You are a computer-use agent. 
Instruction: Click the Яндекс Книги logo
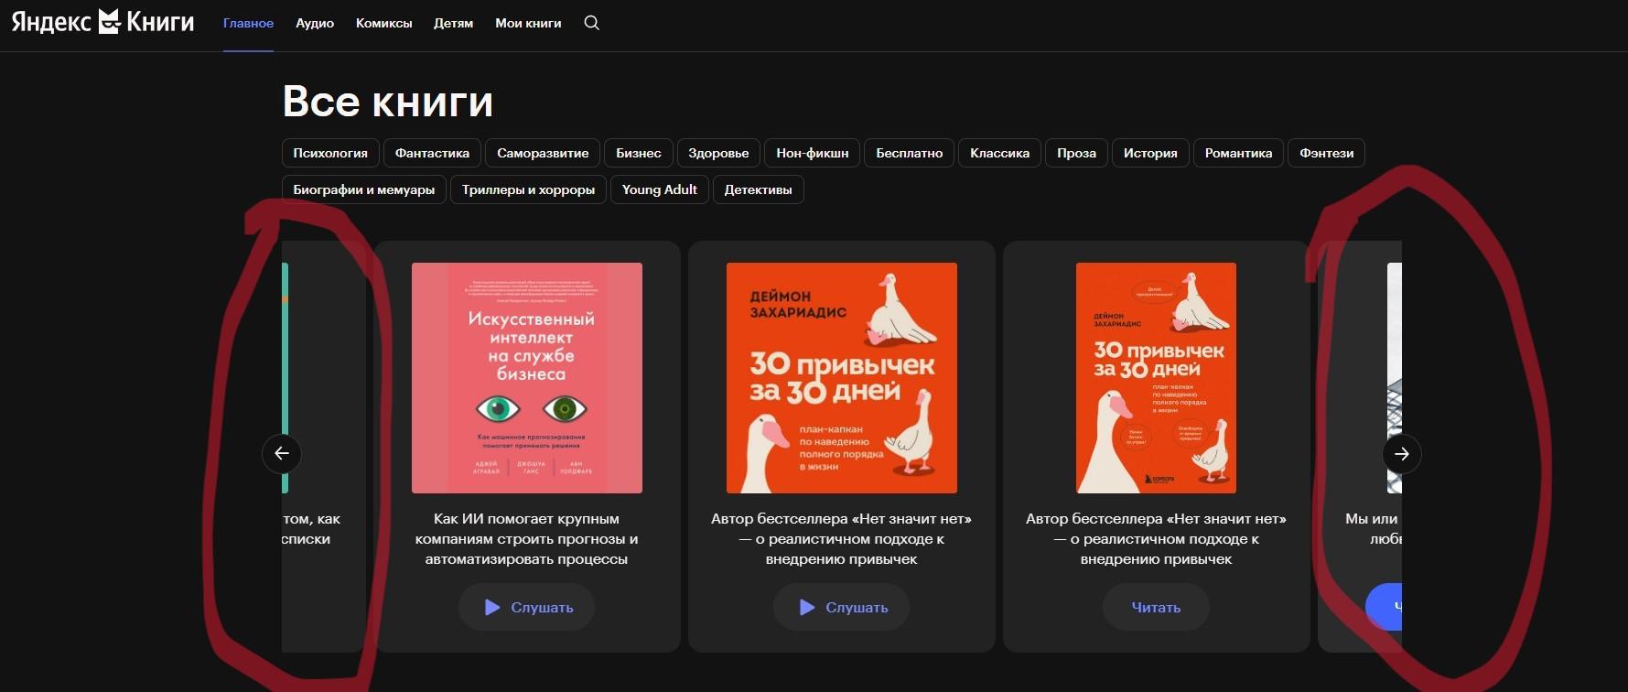coord(102,22)
